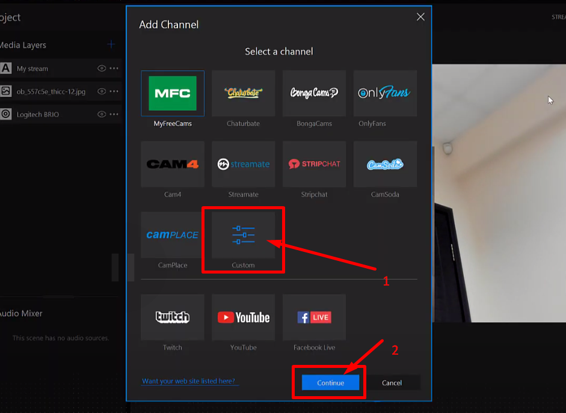Image resolution: width=566 pixels, height=413 pixels.
Task: Click the Audio Mixer panel heading
Action: coord(21,313)
